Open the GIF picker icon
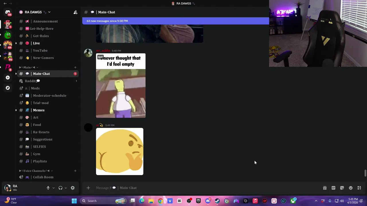 point(333,188)
